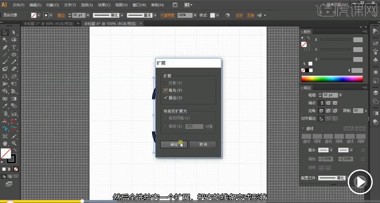This screenshot has height=203, width=380.
Task: Uncheck the 描边(S) stroke checkbox
Action: click(165, 98)
